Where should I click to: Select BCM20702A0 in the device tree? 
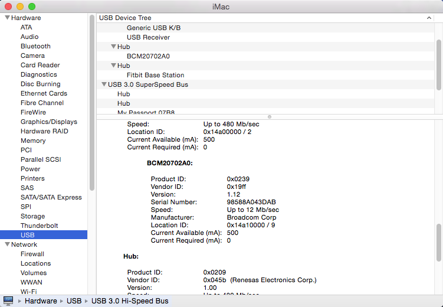click(x=265, y=56)
